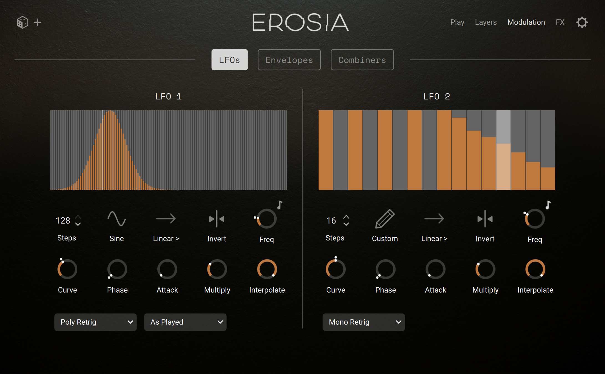Click the plus icon near the dice
This screenshot has height=374, width=605.
click(37, 22)
